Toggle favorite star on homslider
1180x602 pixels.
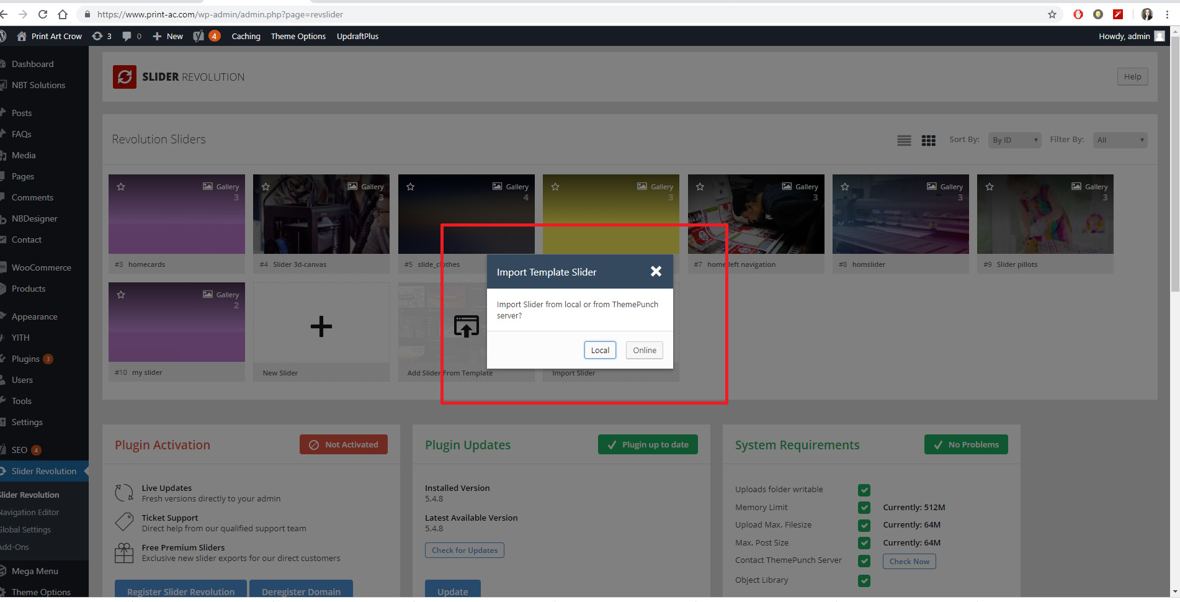point(844,187)
